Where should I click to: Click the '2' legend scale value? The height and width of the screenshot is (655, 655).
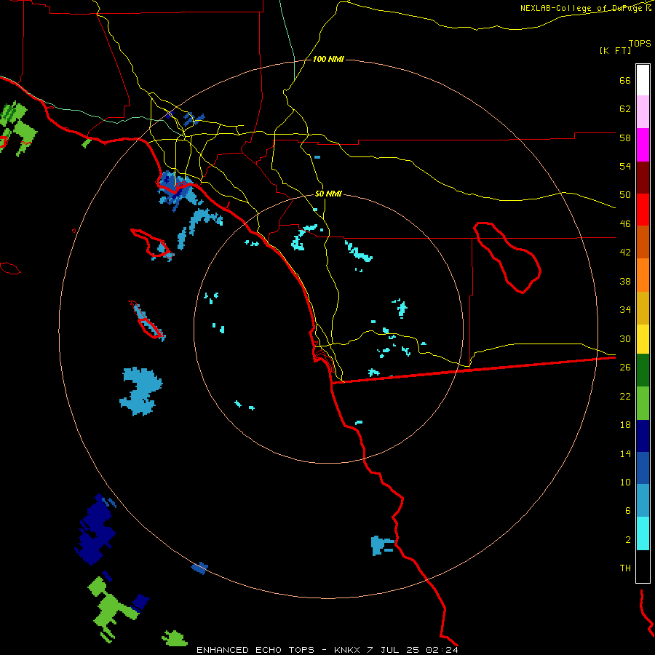[628, 540]
